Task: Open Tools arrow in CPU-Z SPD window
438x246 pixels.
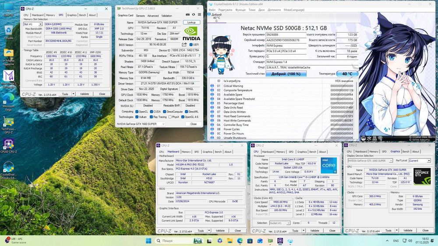Action: [x=74, y=94]
